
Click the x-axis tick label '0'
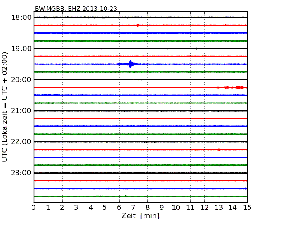pos(34,208)
